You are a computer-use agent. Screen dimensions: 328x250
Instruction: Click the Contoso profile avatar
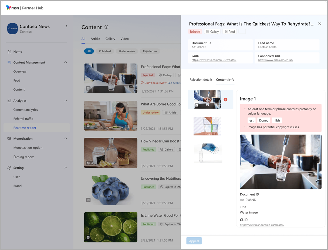point(12,29)
